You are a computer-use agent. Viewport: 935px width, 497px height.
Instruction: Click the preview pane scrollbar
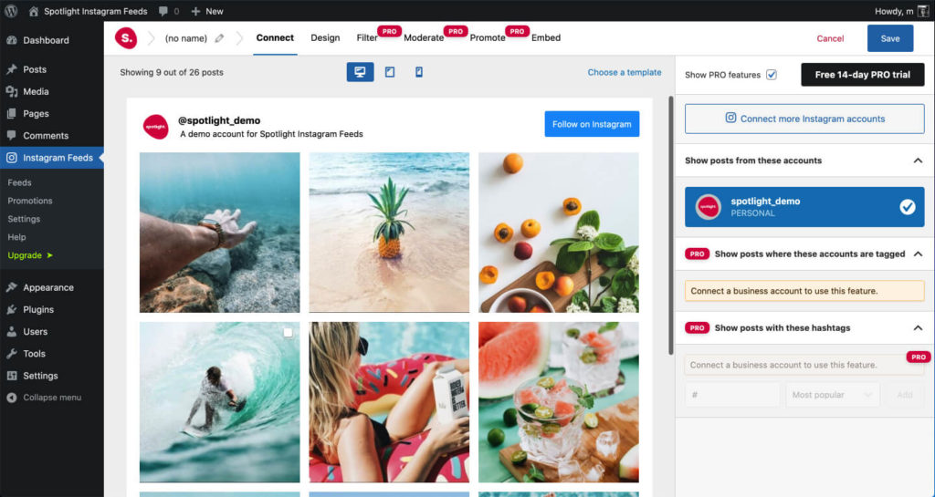click(x=670, y=226)
